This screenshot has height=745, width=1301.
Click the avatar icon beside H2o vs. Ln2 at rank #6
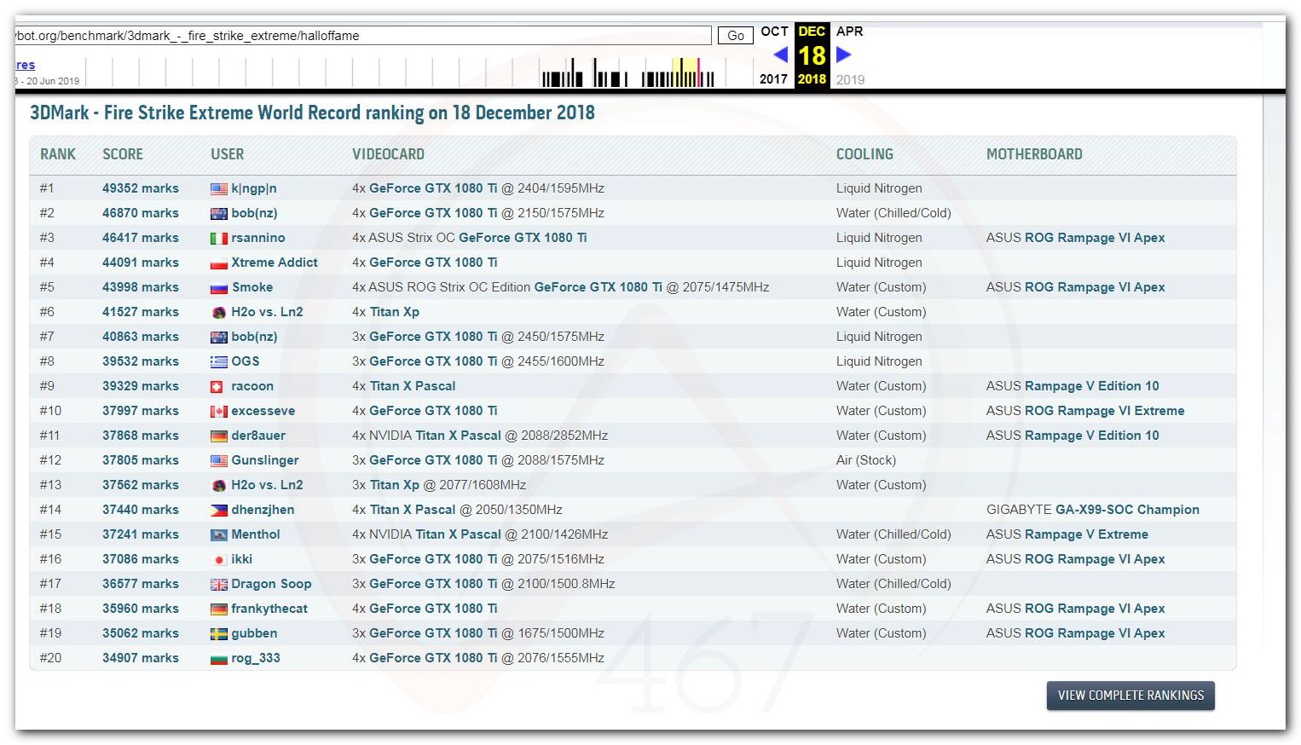point(219,313)
